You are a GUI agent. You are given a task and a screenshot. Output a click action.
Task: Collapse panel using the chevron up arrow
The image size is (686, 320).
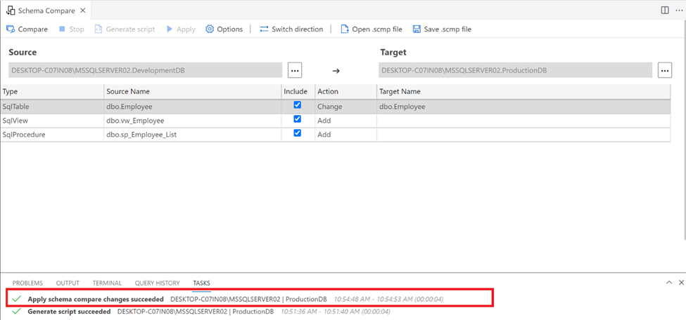pos(668,282)
